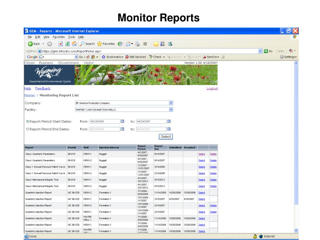
Task: Click the Google toolbar logo
Action: pyautogui.click(x=32, y=57)
